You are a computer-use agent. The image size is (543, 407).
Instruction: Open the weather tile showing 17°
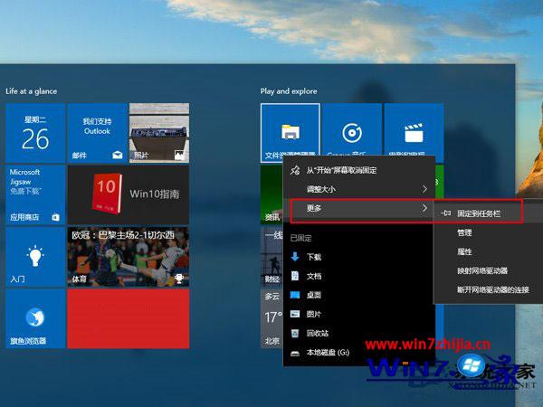tap(271, 318)
